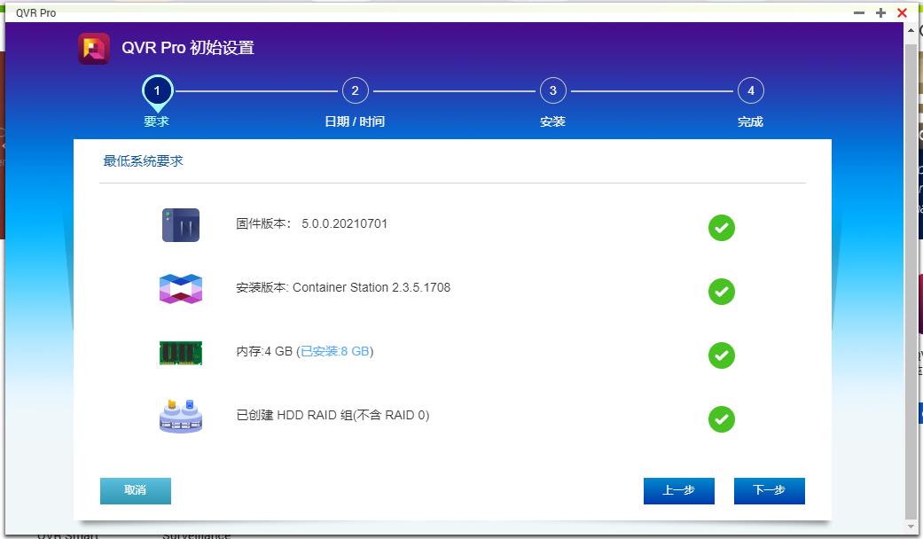The width and height of the screenshot is (923, 539).
Task: Click the QVR Pro logo icon
Action: click(x=92, y=48)
